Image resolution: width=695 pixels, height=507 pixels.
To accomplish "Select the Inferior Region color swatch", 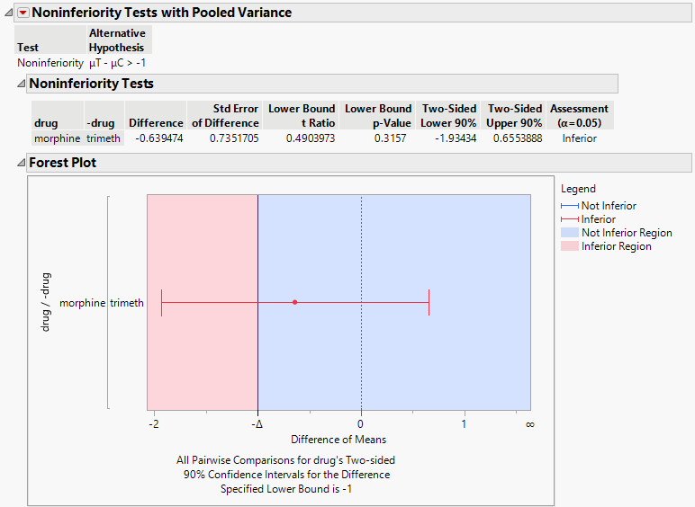I will (x=570, y=246).
